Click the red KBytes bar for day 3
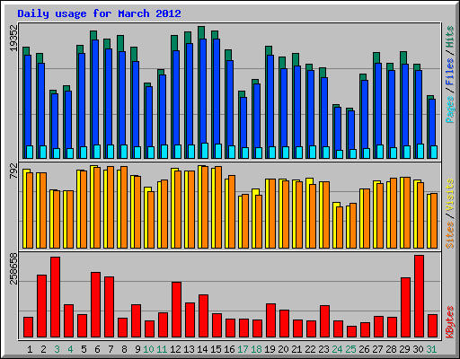The height and width of the screenshot is (359, 460). coord(55,297)
